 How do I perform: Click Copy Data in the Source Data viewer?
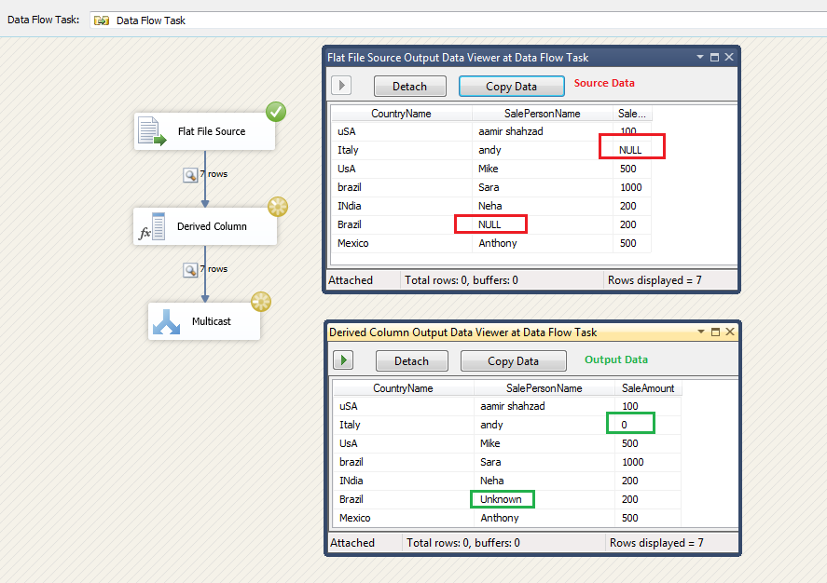pyautogui.click(x=511, y=85)
